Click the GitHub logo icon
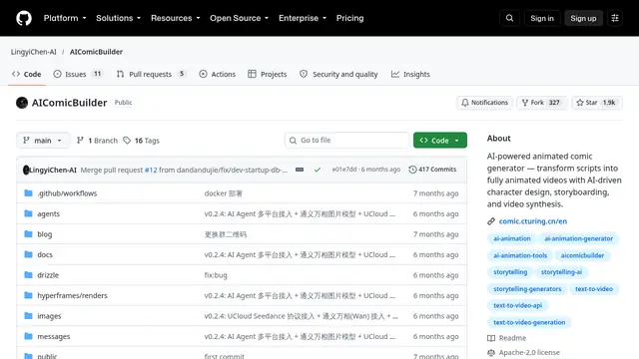This screenshot has width=639, height=359. click(24, 18)
